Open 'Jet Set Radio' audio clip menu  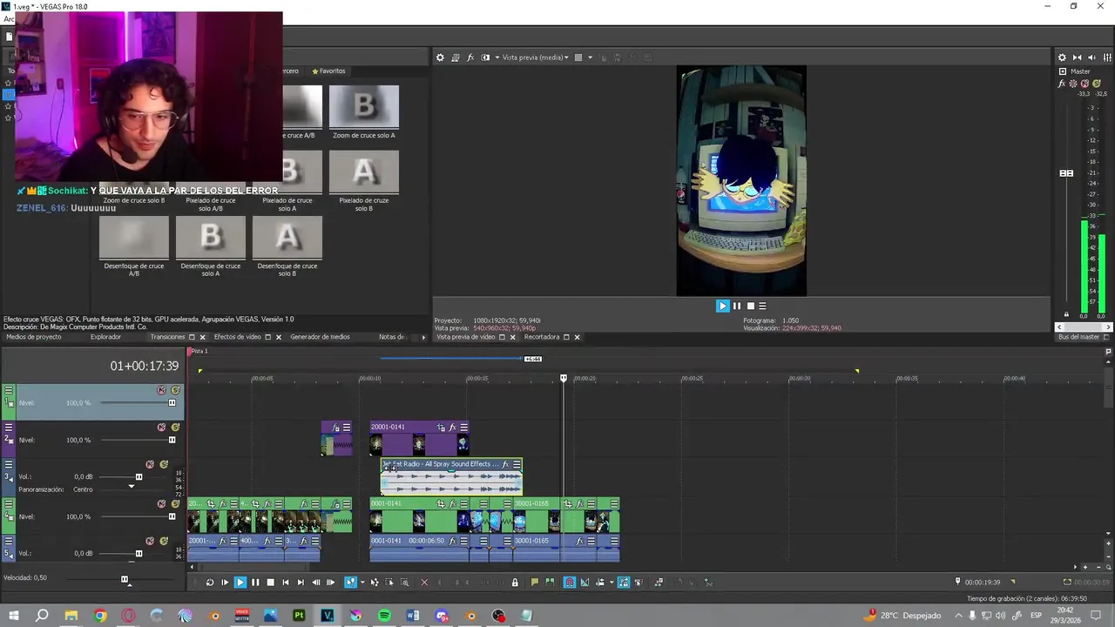[517, 465]
